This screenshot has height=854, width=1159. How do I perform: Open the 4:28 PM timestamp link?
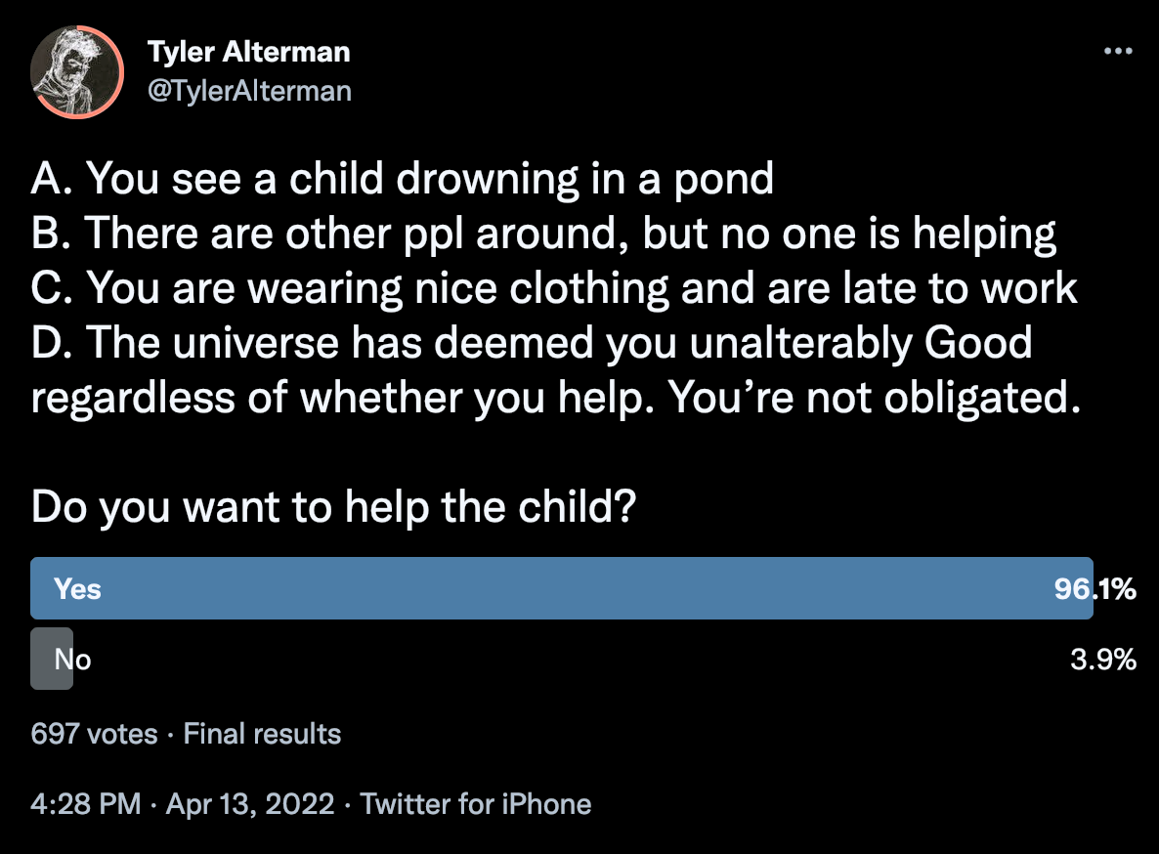pyautogui.click(x=86, y=804)
